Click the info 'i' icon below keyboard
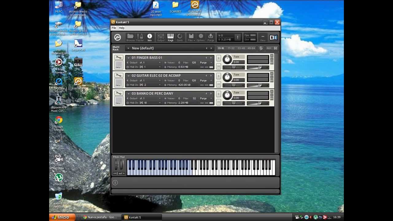The width and height of the screenshot is (393, 221). (x=115, y=183)
